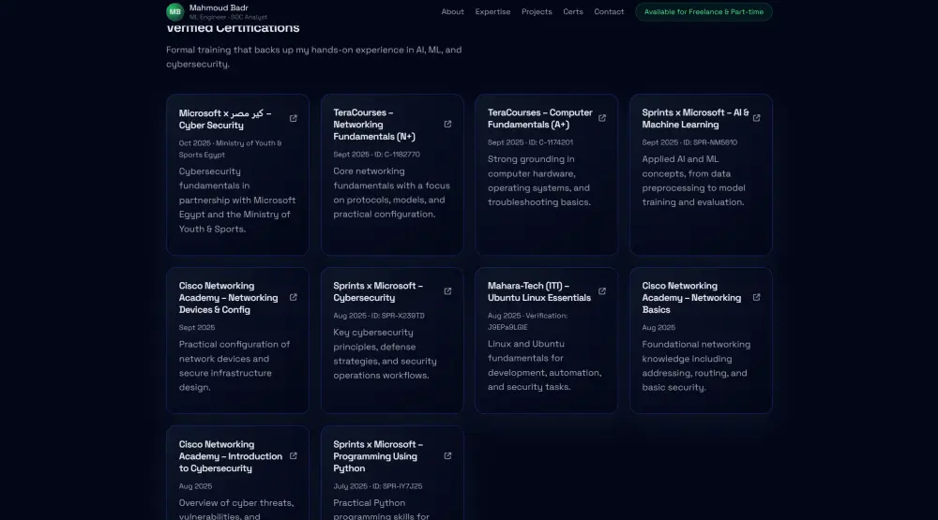Open external link icon on Programming Using Python card
938x520 pixels.
pyautogui.click(x=447, y=455)
